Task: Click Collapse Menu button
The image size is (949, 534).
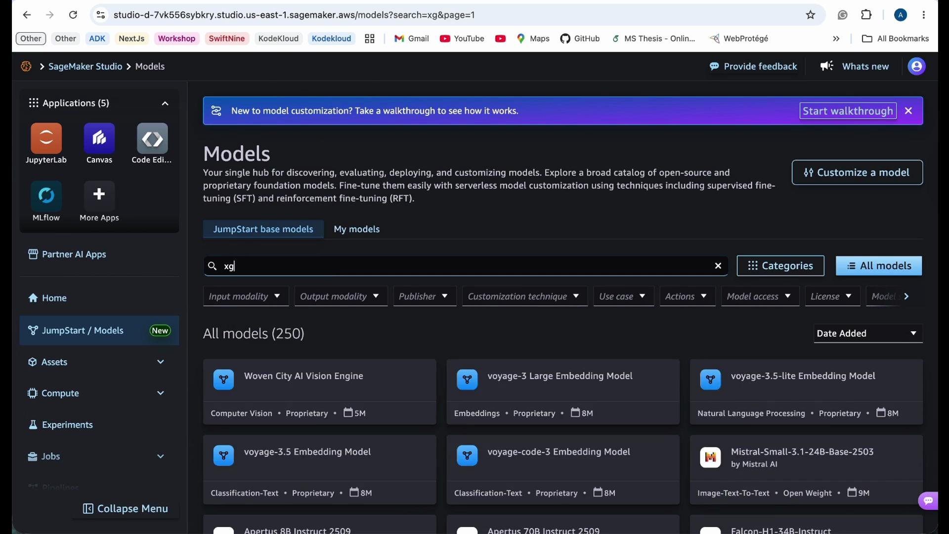Action: [x=126, y=509]
